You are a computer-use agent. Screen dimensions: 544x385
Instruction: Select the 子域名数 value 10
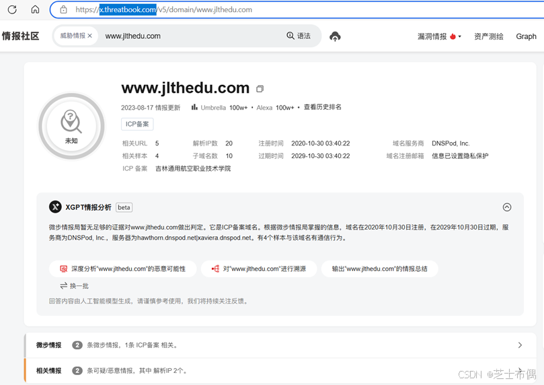[x=229, y=156]
